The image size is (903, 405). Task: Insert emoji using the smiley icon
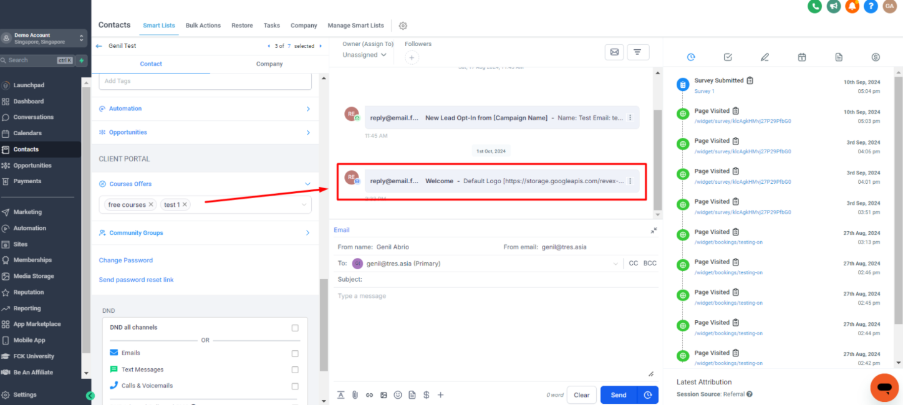pos(398,395)
